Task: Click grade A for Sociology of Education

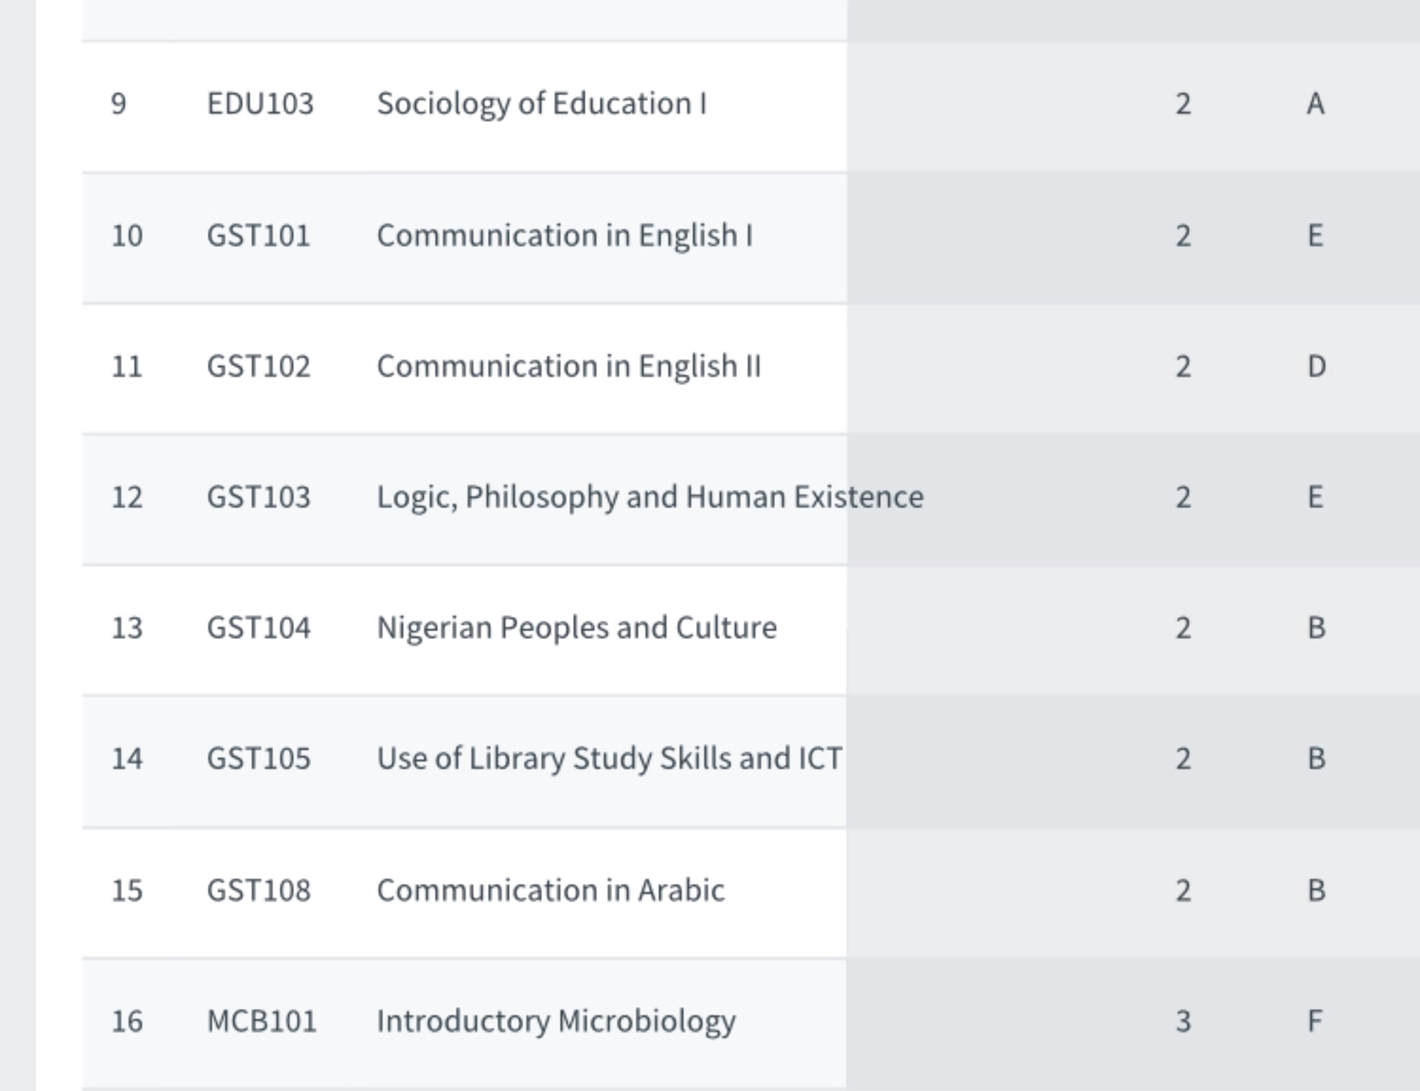Action: 1316,104
